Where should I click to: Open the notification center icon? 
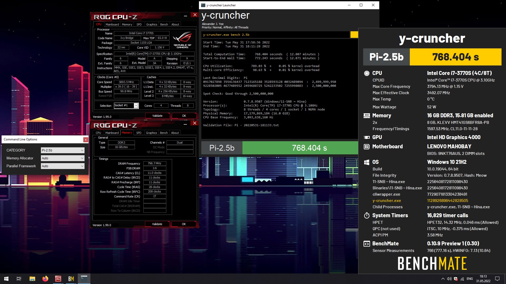[497, 279]
